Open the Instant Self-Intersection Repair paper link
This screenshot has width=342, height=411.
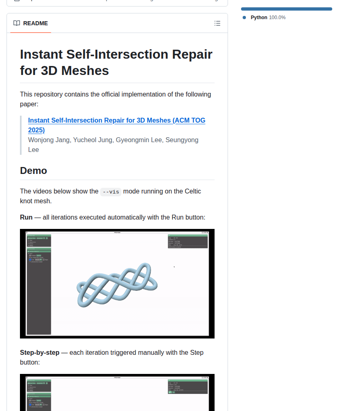pyautogui.click(x=116, y=125)
